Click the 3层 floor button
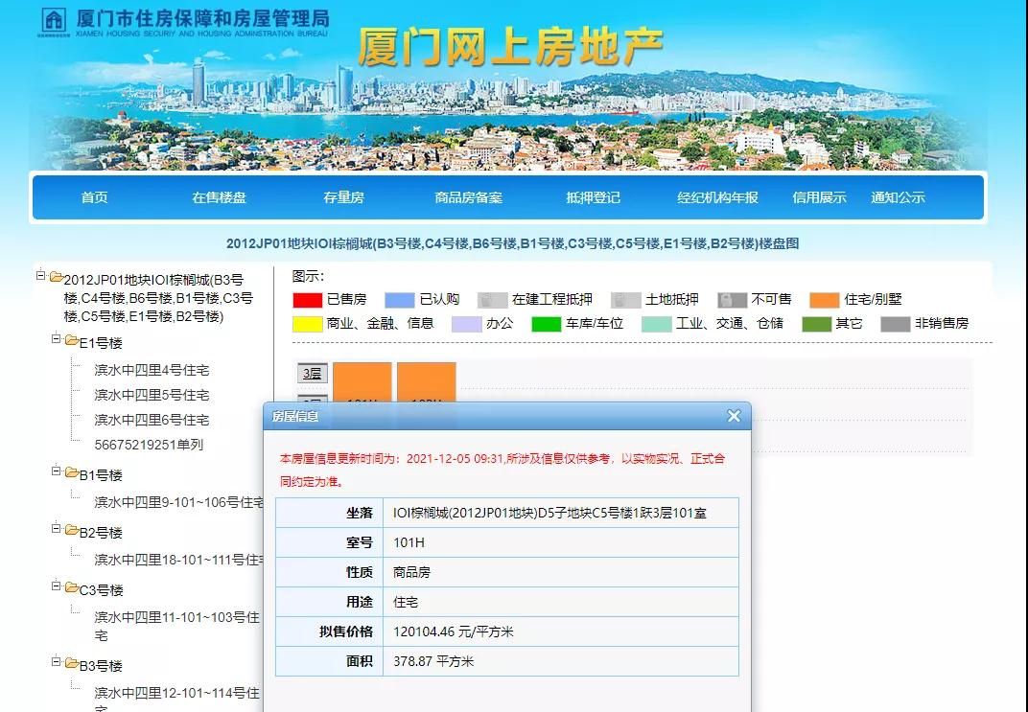This screenshot has width=1028, height=712. click(x=312, y=374)
